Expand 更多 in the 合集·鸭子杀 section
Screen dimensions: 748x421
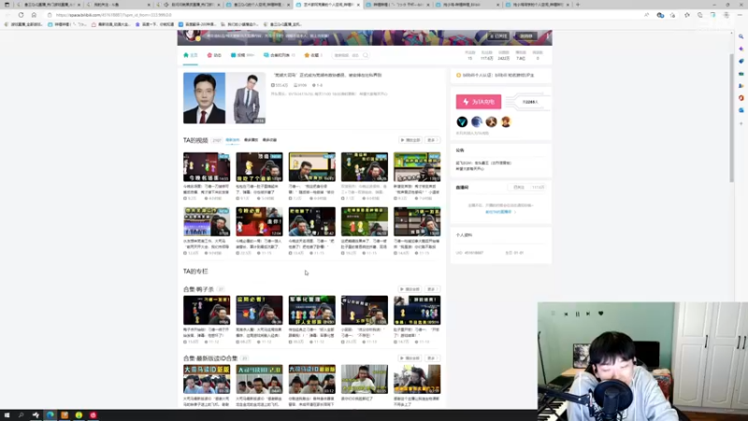point(432,289)
